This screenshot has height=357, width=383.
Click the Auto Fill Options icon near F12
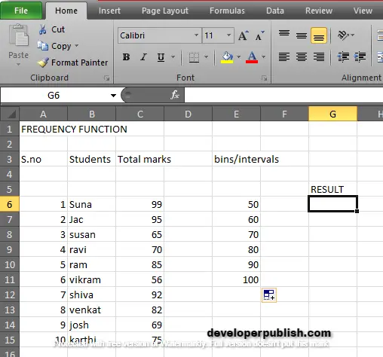pos(269,295)
